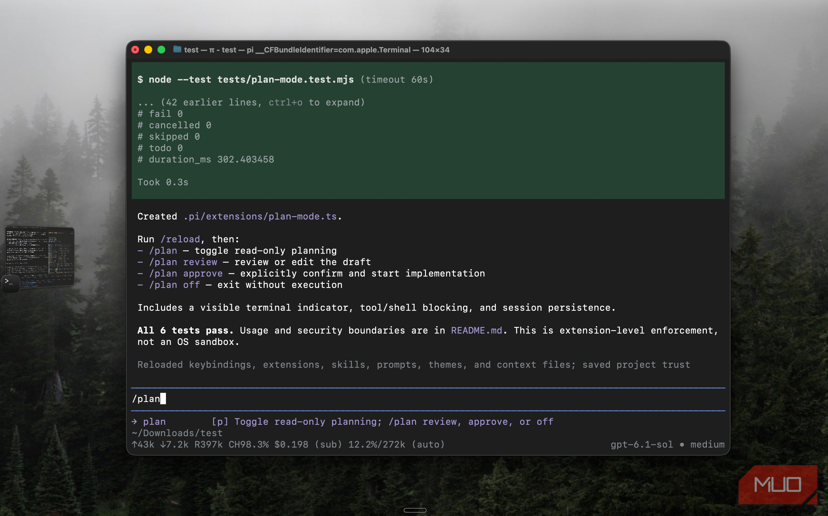The width and height of the screenshot is (828, 516).
Task: Click the 'Took 0.3s' text
Action: point(163,182)
